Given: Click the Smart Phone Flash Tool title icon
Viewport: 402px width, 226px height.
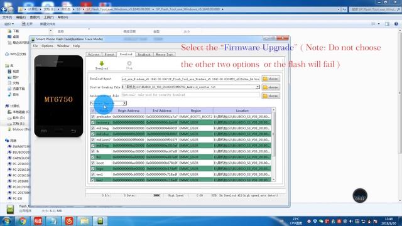Looking at the screenshot, I should [x=33, y=39].
